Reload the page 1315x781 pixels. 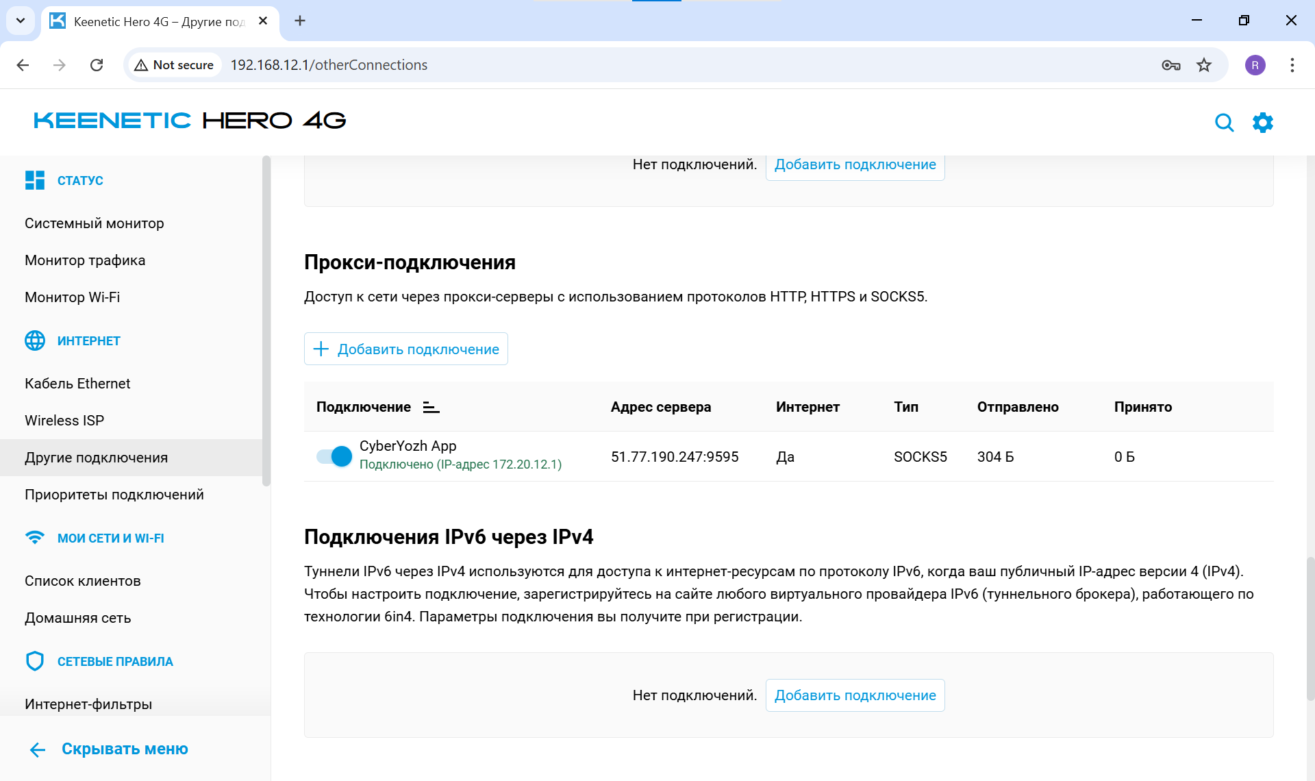[x=97, y=65]
